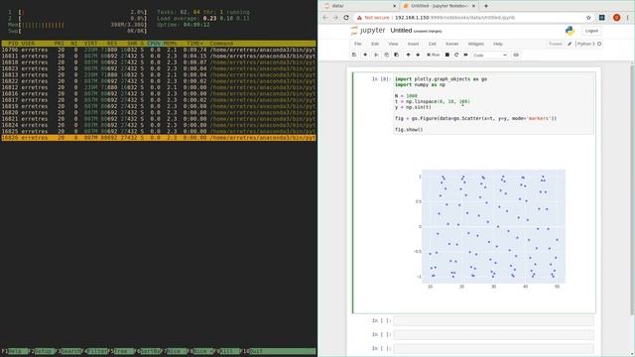This screenshot has width=635, height=357.
Task: Click the Not secure warning icon
Action: 359,18
